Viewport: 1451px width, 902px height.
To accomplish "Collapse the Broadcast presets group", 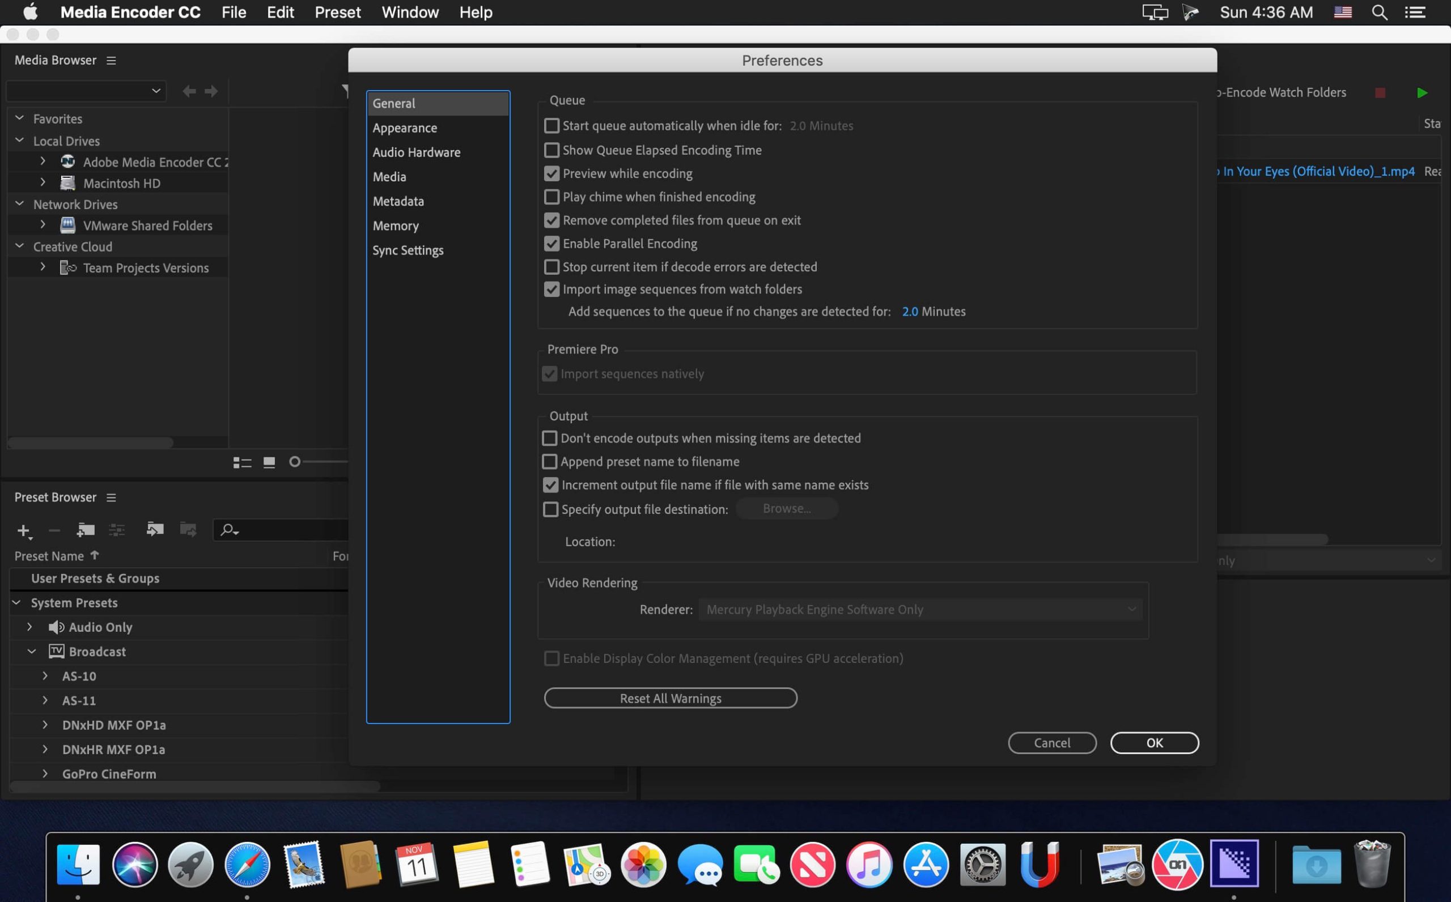I will click(32, 652).
